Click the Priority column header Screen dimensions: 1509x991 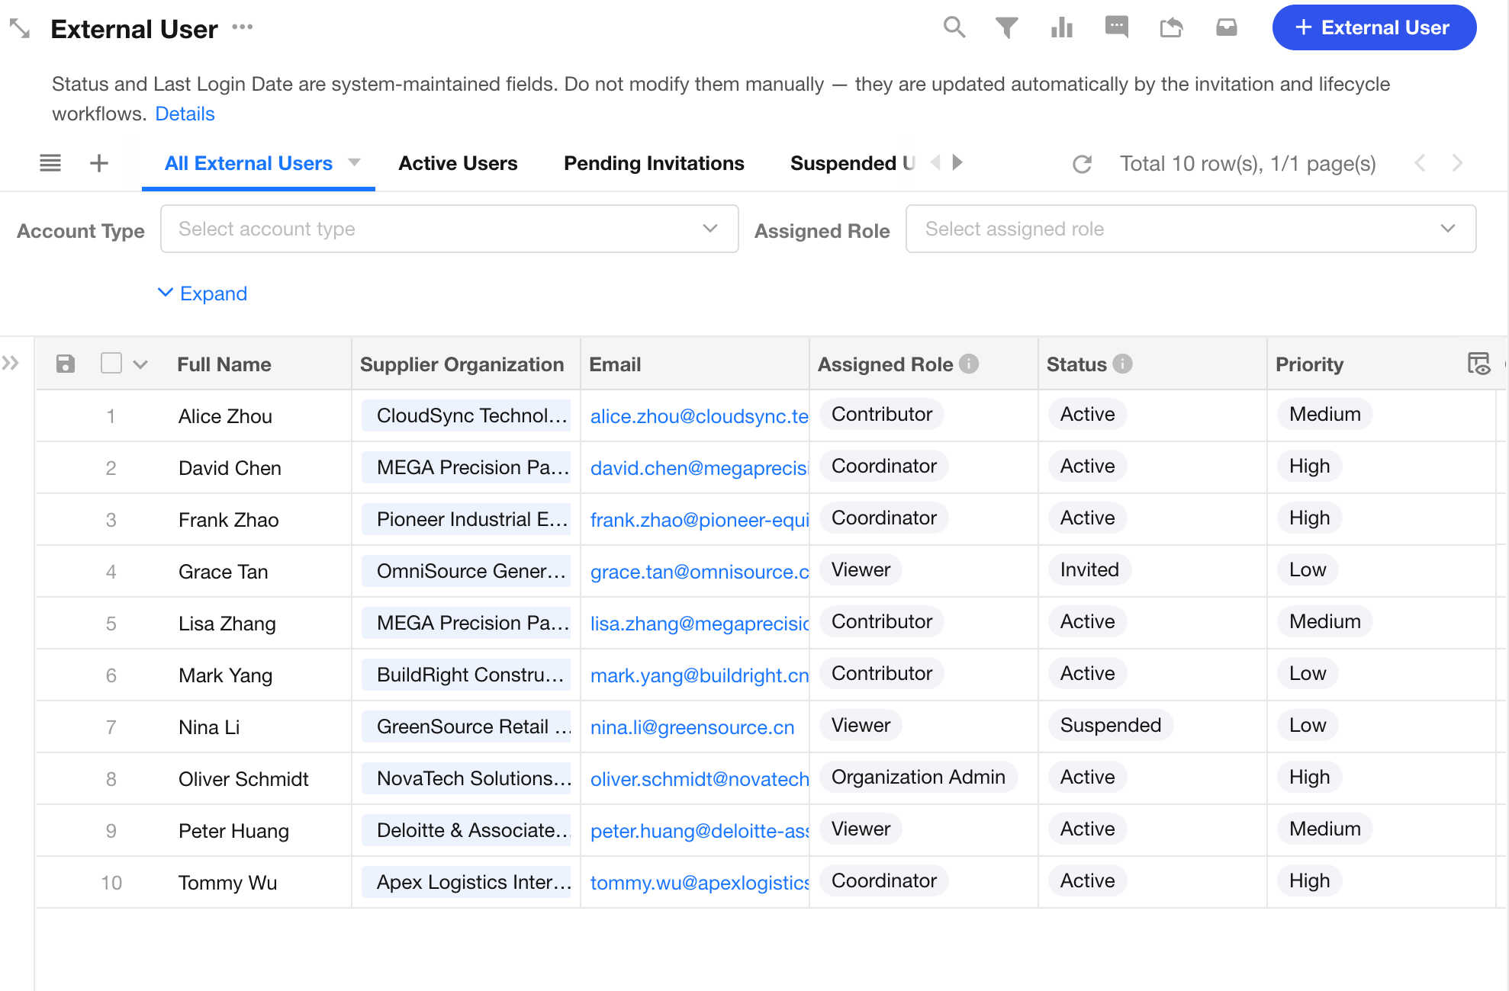1309,364
